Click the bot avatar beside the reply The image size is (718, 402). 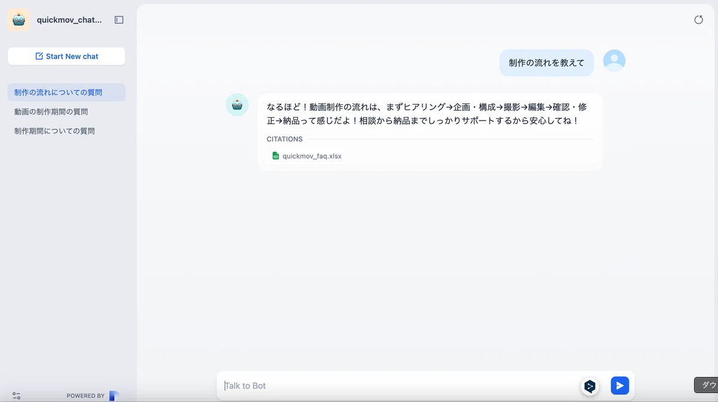tap(237, 105)
